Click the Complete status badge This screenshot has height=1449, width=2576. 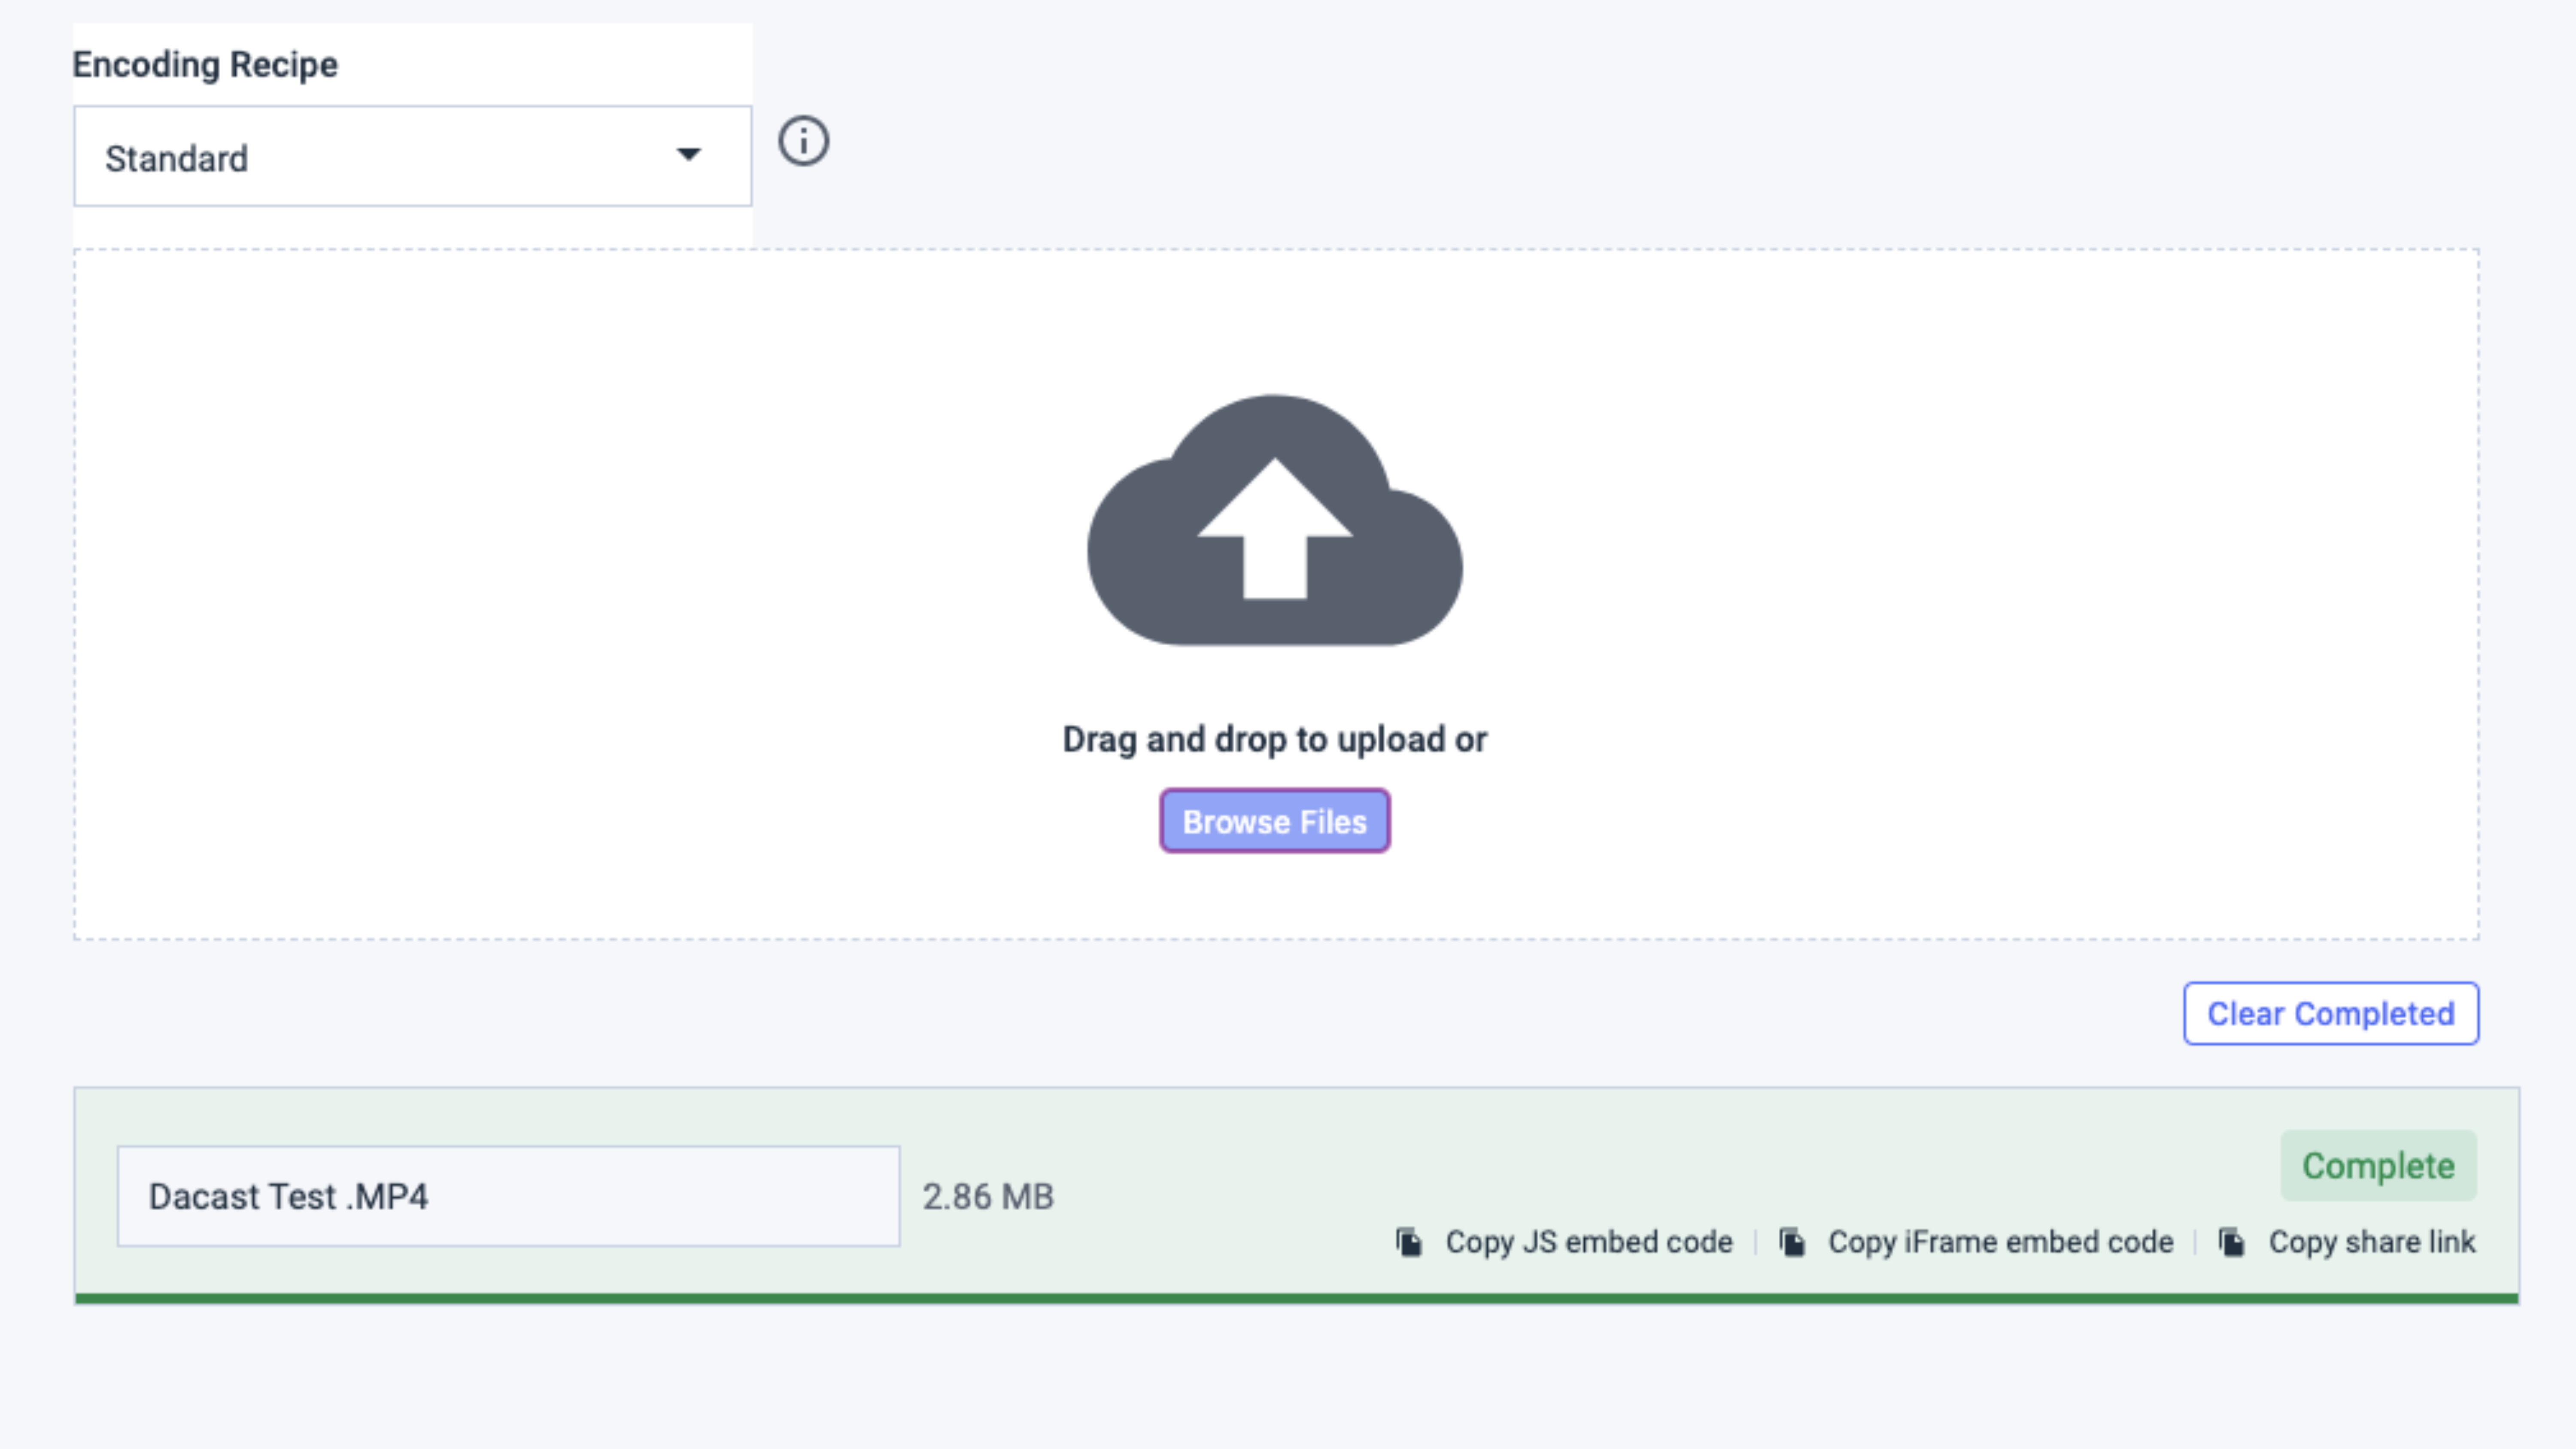point(2379,1166)
